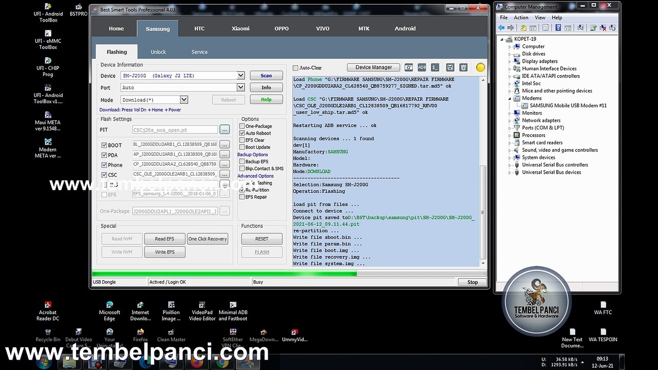Viewport: 658px width, 370px height.
Task: Open the Mode dropdown
Action: [x=184, y=100]
